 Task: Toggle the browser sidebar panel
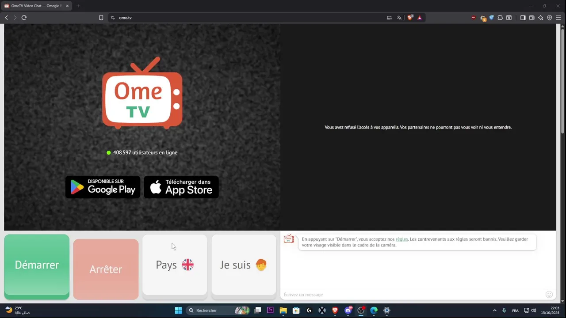[x=523, y=18]
